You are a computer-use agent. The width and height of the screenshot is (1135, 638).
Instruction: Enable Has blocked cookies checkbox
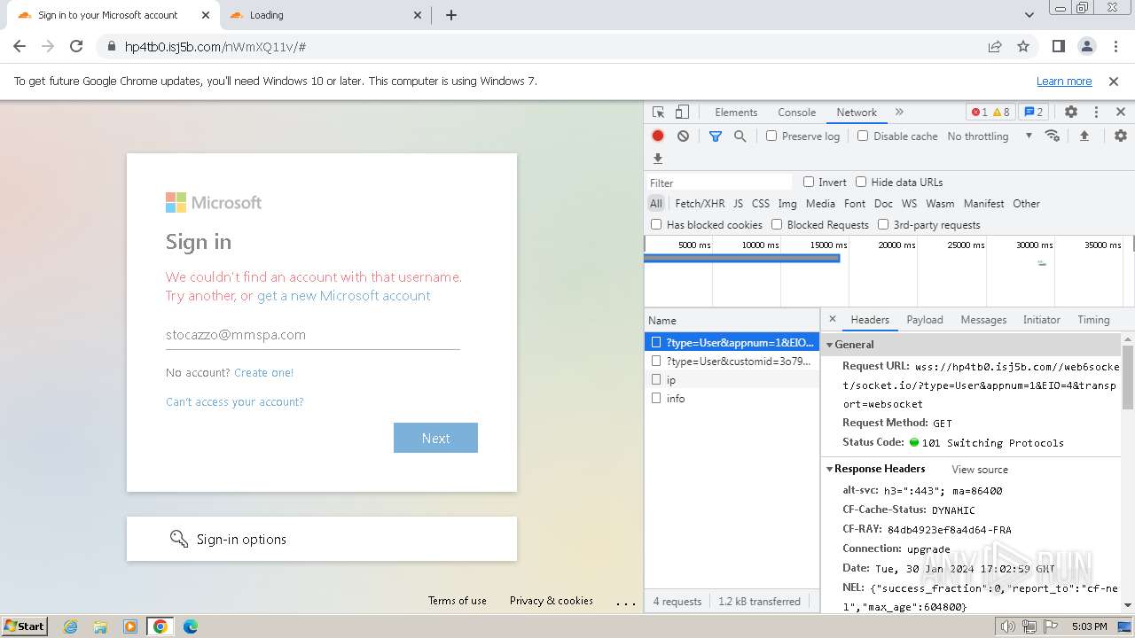click(656, 224)
